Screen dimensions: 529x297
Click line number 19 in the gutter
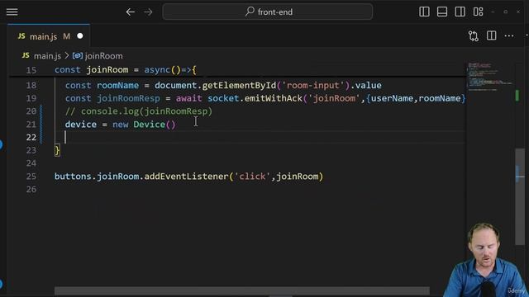pyautogui.click(x=31, y=98)
